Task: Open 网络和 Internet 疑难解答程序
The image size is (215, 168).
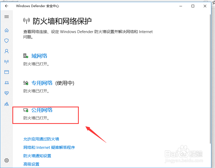Action: [x=49, y=147]
